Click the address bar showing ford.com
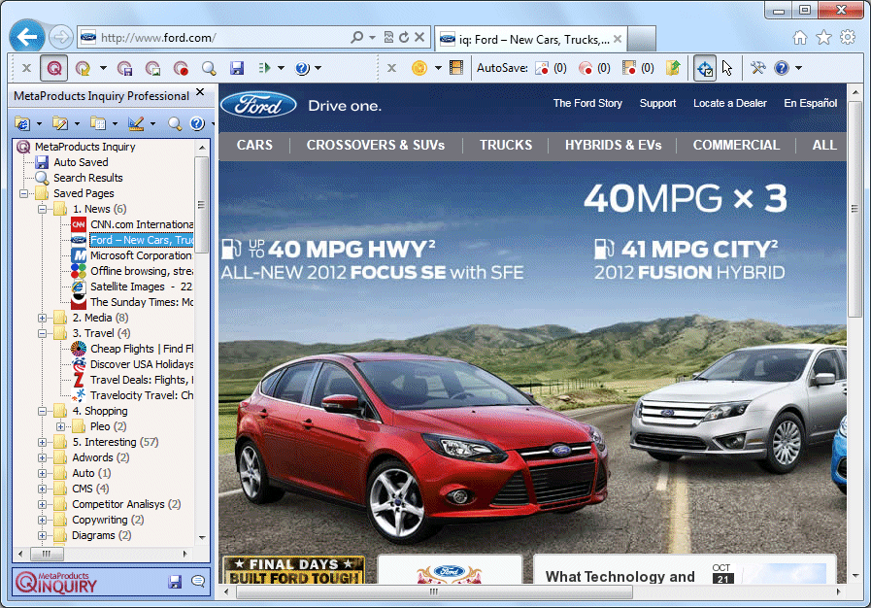 223,38
